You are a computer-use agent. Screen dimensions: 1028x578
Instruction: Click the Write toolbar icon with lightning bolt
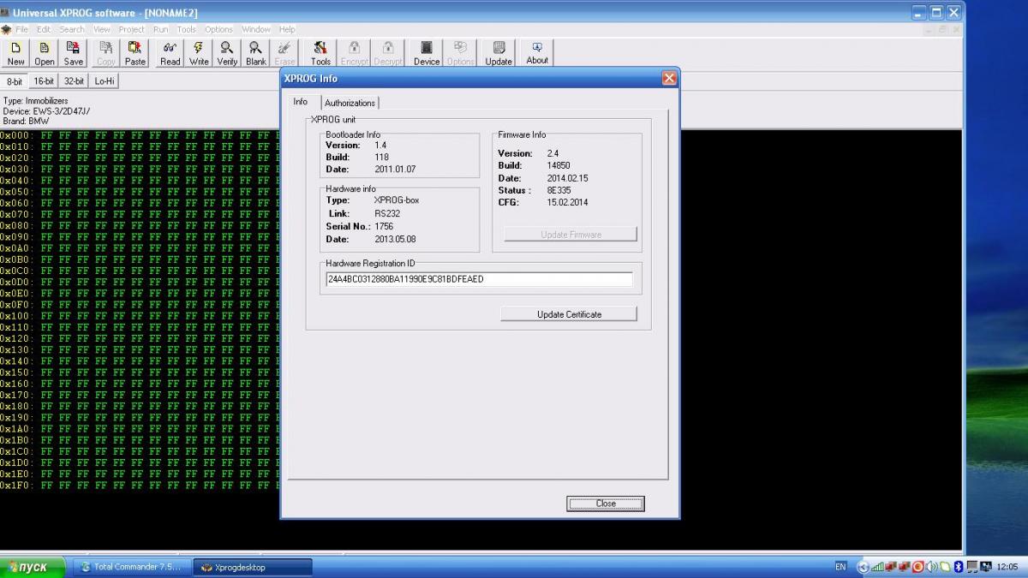[x=199, y=53]
